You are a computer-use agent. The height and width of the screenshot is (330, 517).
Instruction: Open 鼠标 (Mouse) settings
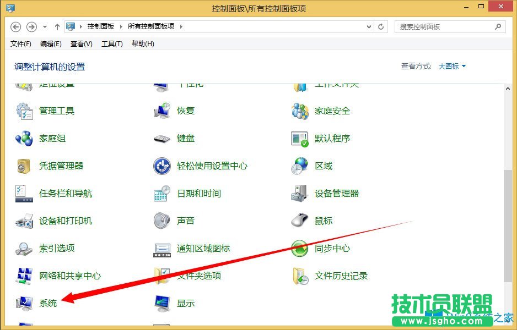coord(322,221)
